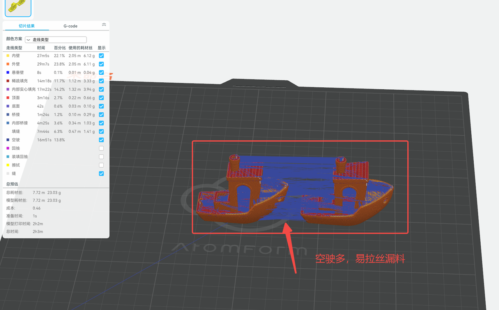Uncheck the 内部桥接 display checkbox
This screenshot has height=310, width=499.
click(x=101, y=123)
